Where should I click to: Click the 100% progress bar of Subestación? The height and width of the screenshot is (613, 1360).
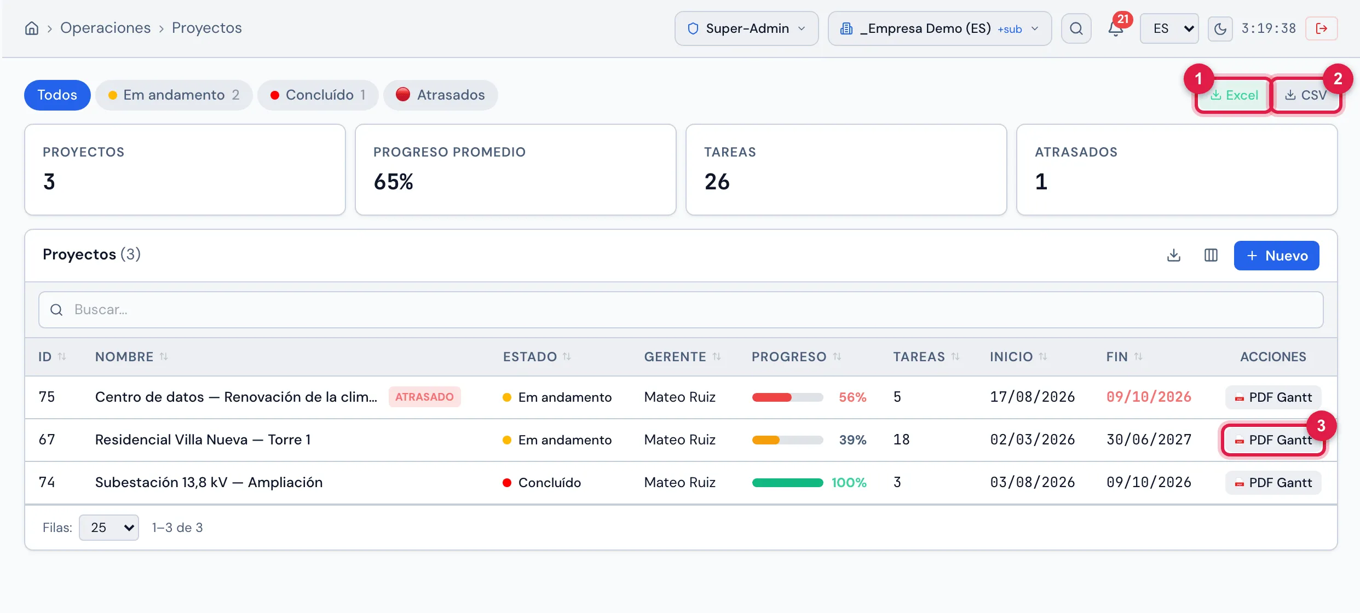[x=787, y=483]
